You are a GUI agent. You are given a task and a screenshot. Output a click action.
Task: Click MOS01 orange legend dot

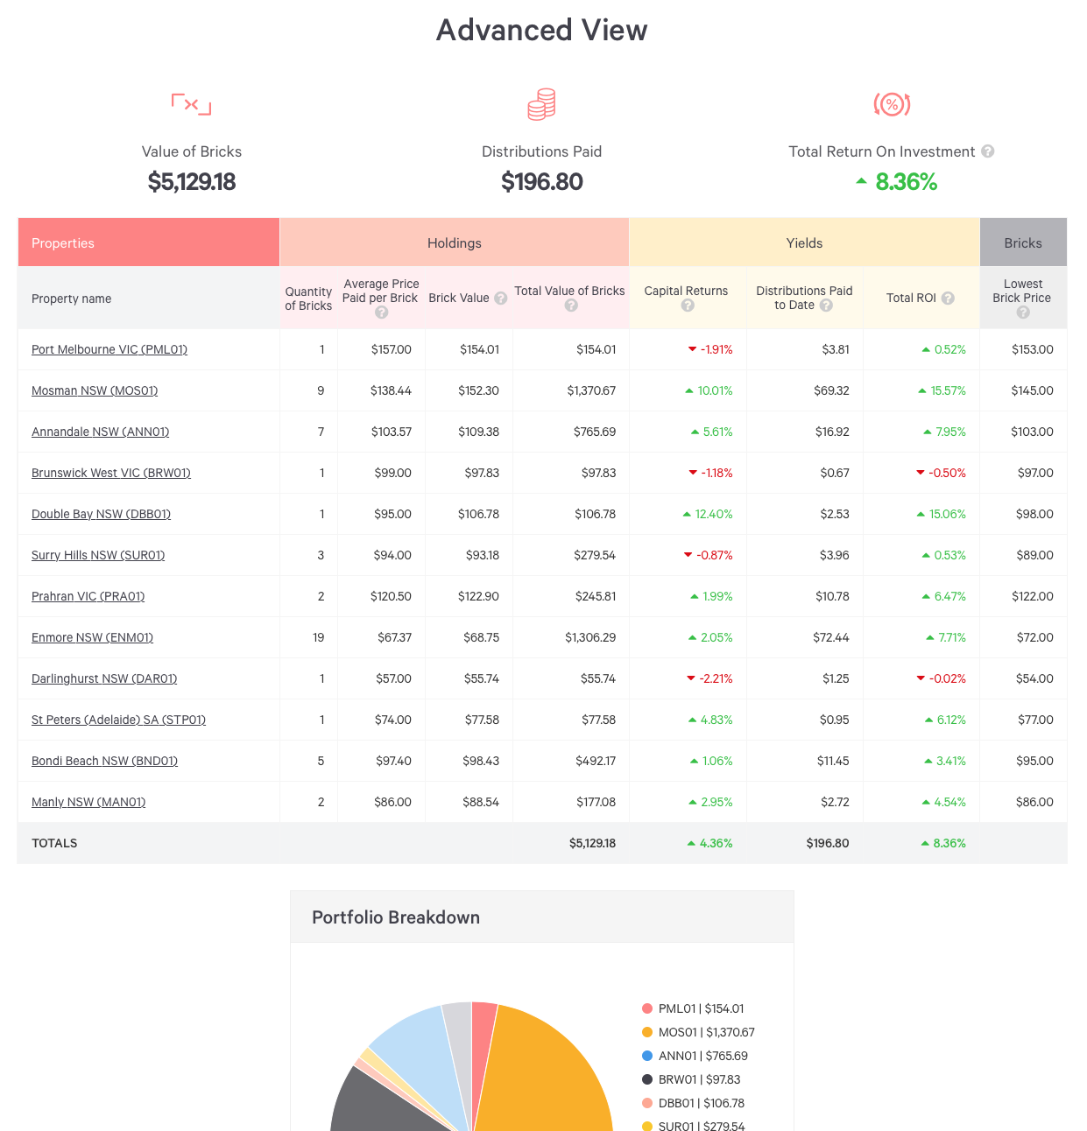pos(647,1032)
